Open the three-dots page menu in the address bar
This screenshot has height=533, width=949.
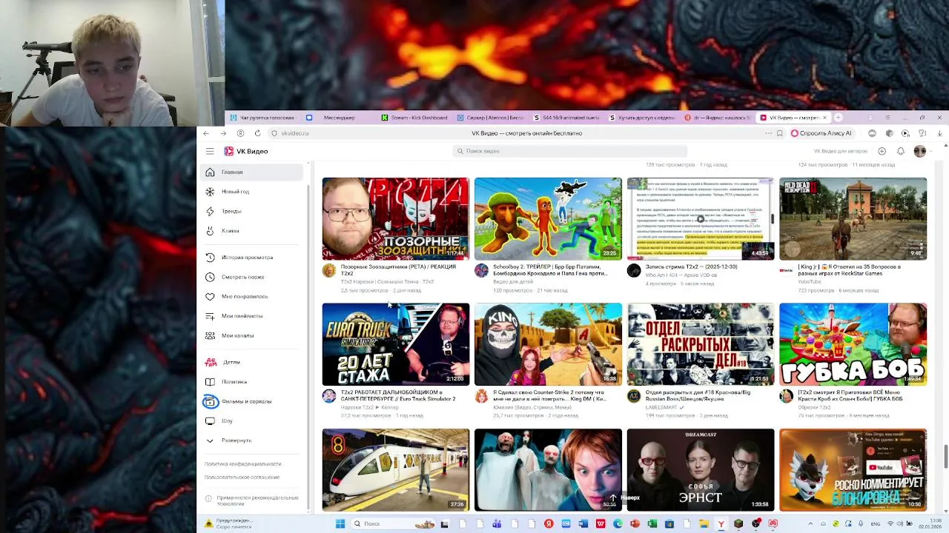768,133
